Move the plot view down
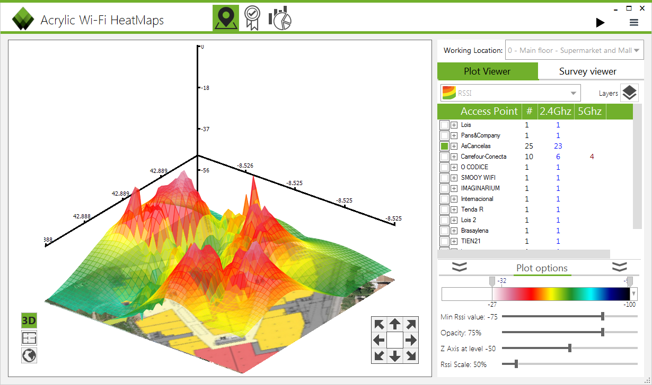Viewport: 652px width, 385px height. click(395, 355)
